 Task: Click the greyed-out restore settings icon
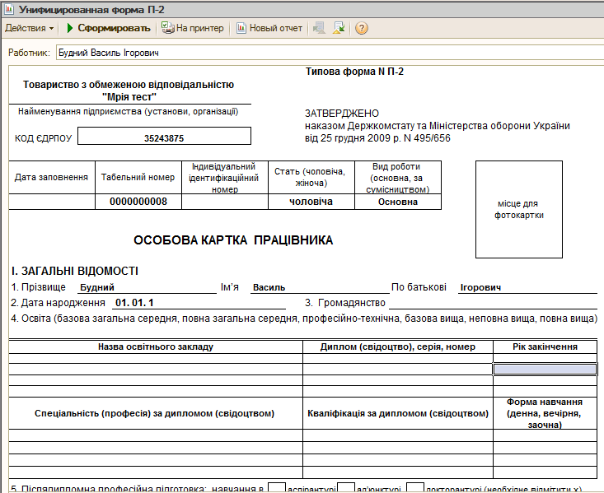tap(319, 28)
